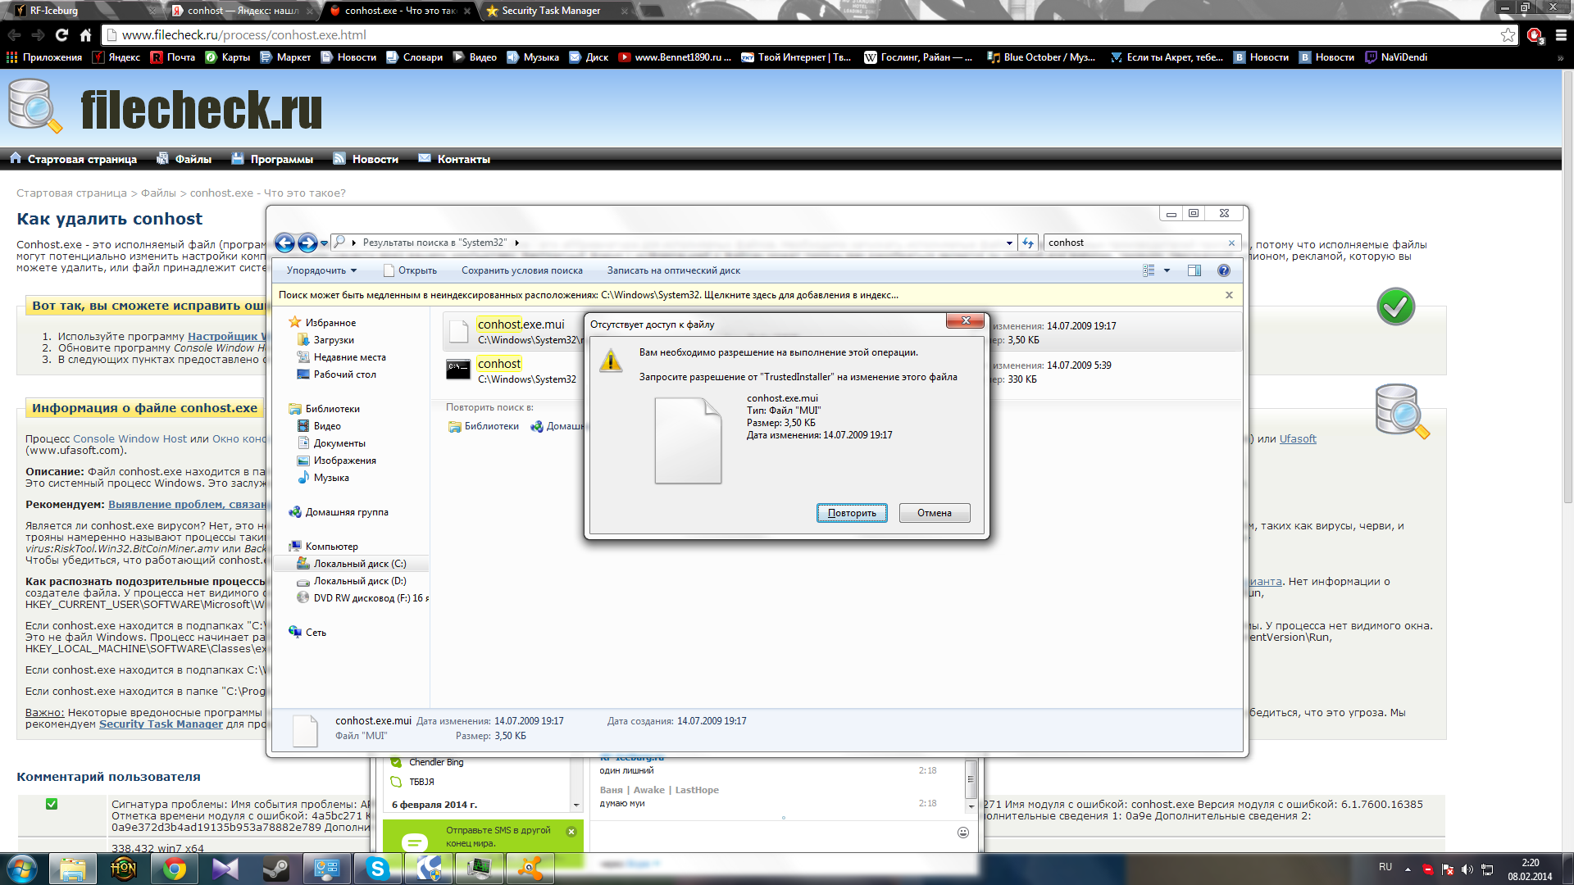The height and width of the screenshot is (885, 1574).
Task: Open Skype from the taskbar
Action: tap(377, 869)
